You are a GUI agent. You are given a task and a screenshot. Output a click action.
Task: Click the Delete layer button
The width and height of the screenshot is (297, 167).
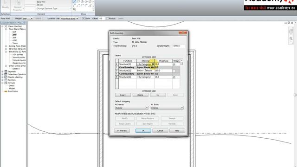(140, 95)
